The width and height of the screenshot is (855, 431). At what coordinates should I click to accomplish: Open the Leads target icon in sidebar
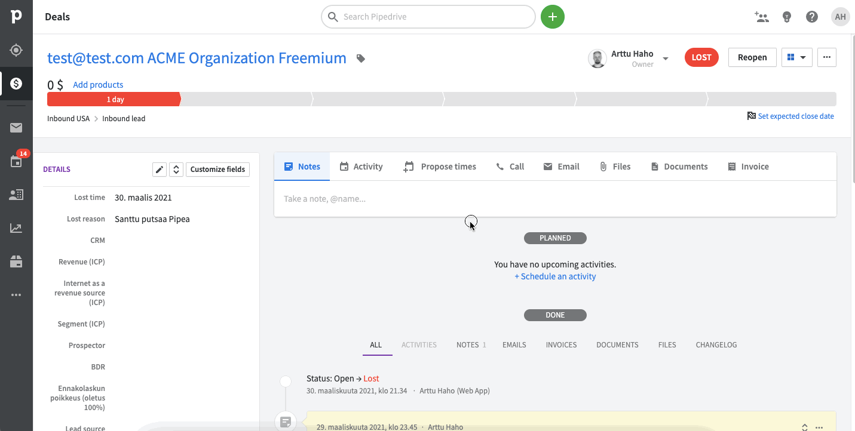(16, 50)
